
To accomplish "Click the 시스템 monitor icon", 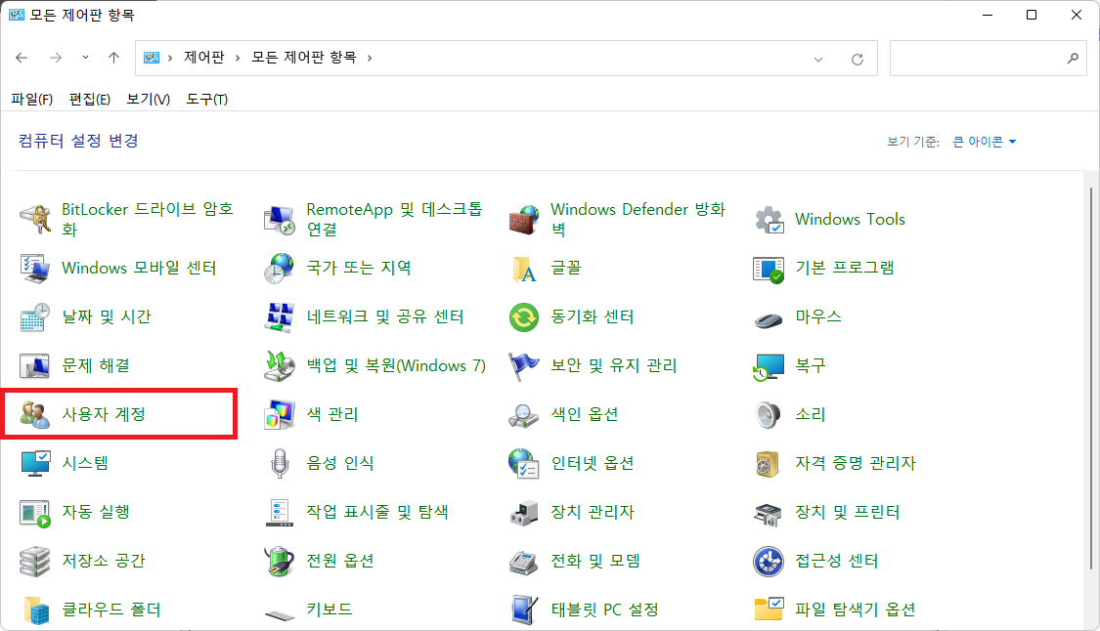I will click(x=34, y=463).
